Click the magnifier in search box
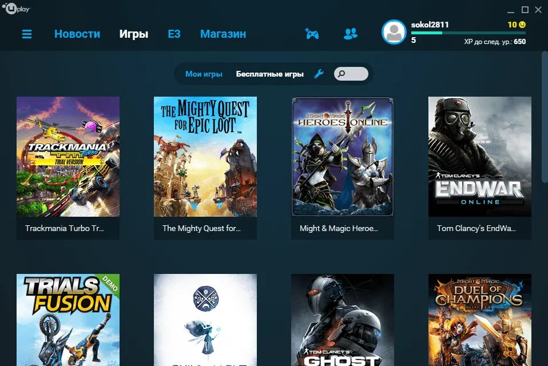Viewport: 548px width, 366px height. point(341,74)
